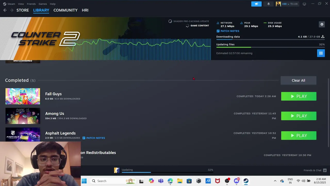
Task: Select the Fall Guys title text
Action: tap(53, 94)
